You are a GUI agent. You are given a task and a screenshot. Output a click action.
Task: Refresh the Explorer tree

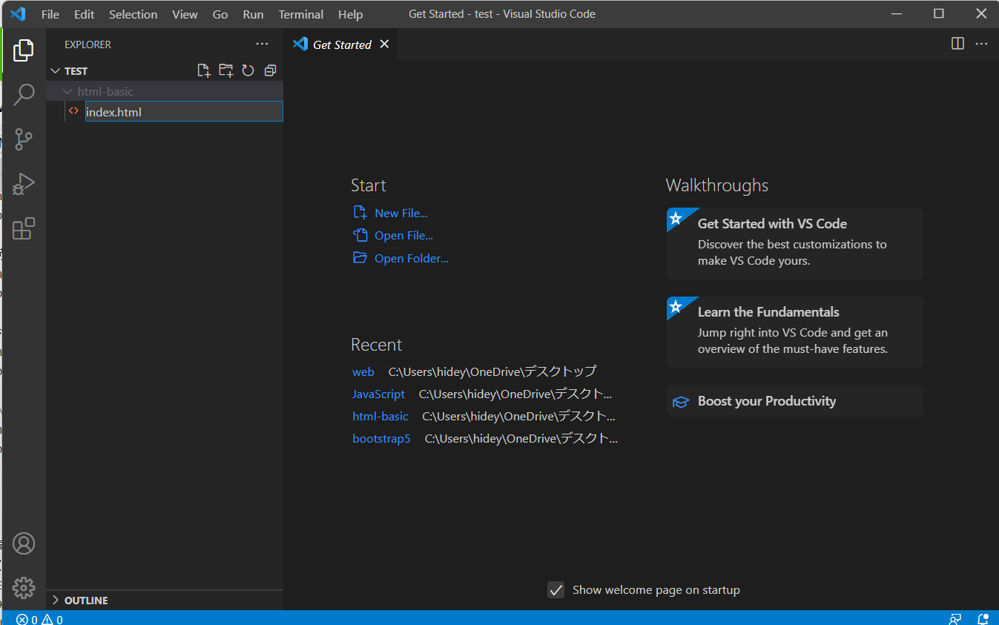[248, 70]
